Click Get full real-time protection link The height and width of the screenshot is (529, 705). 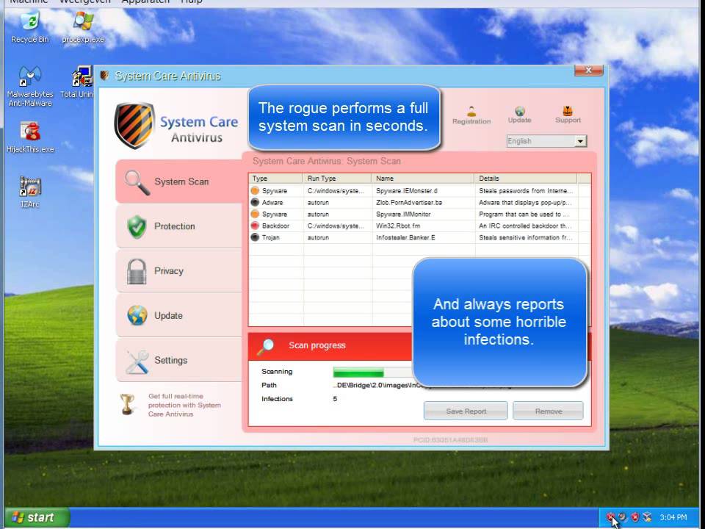(184, 405)
